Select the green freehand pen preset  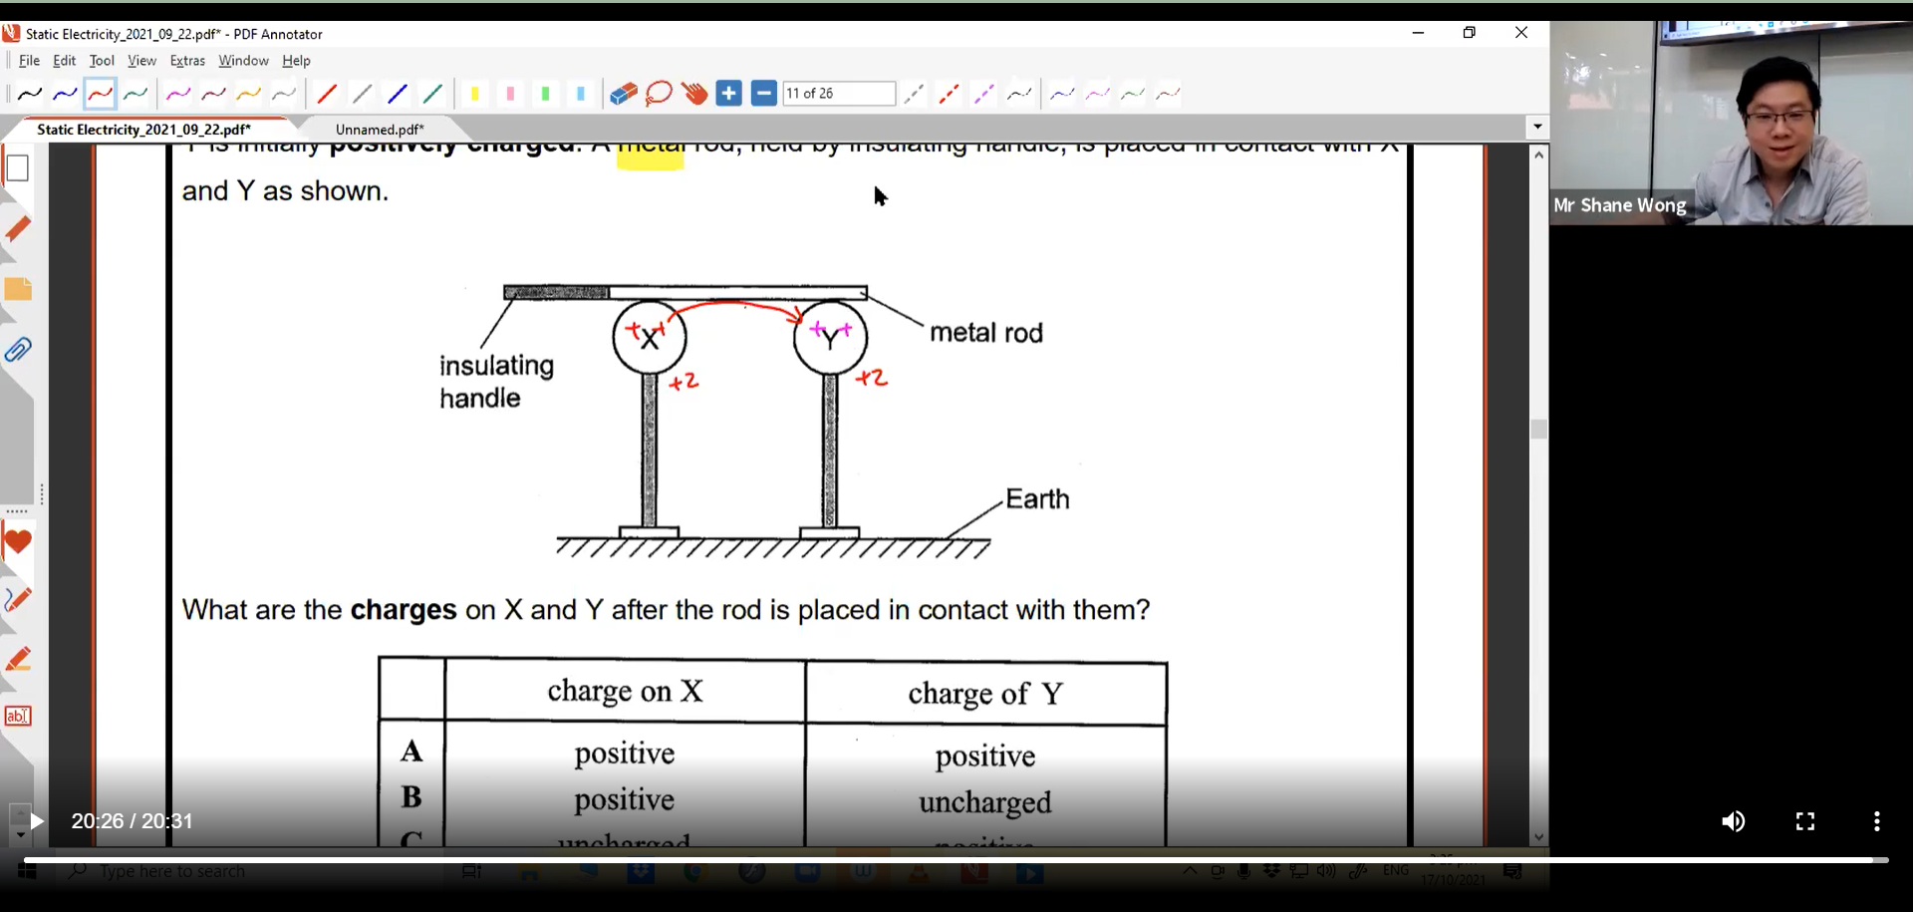[x=136, y=94]
